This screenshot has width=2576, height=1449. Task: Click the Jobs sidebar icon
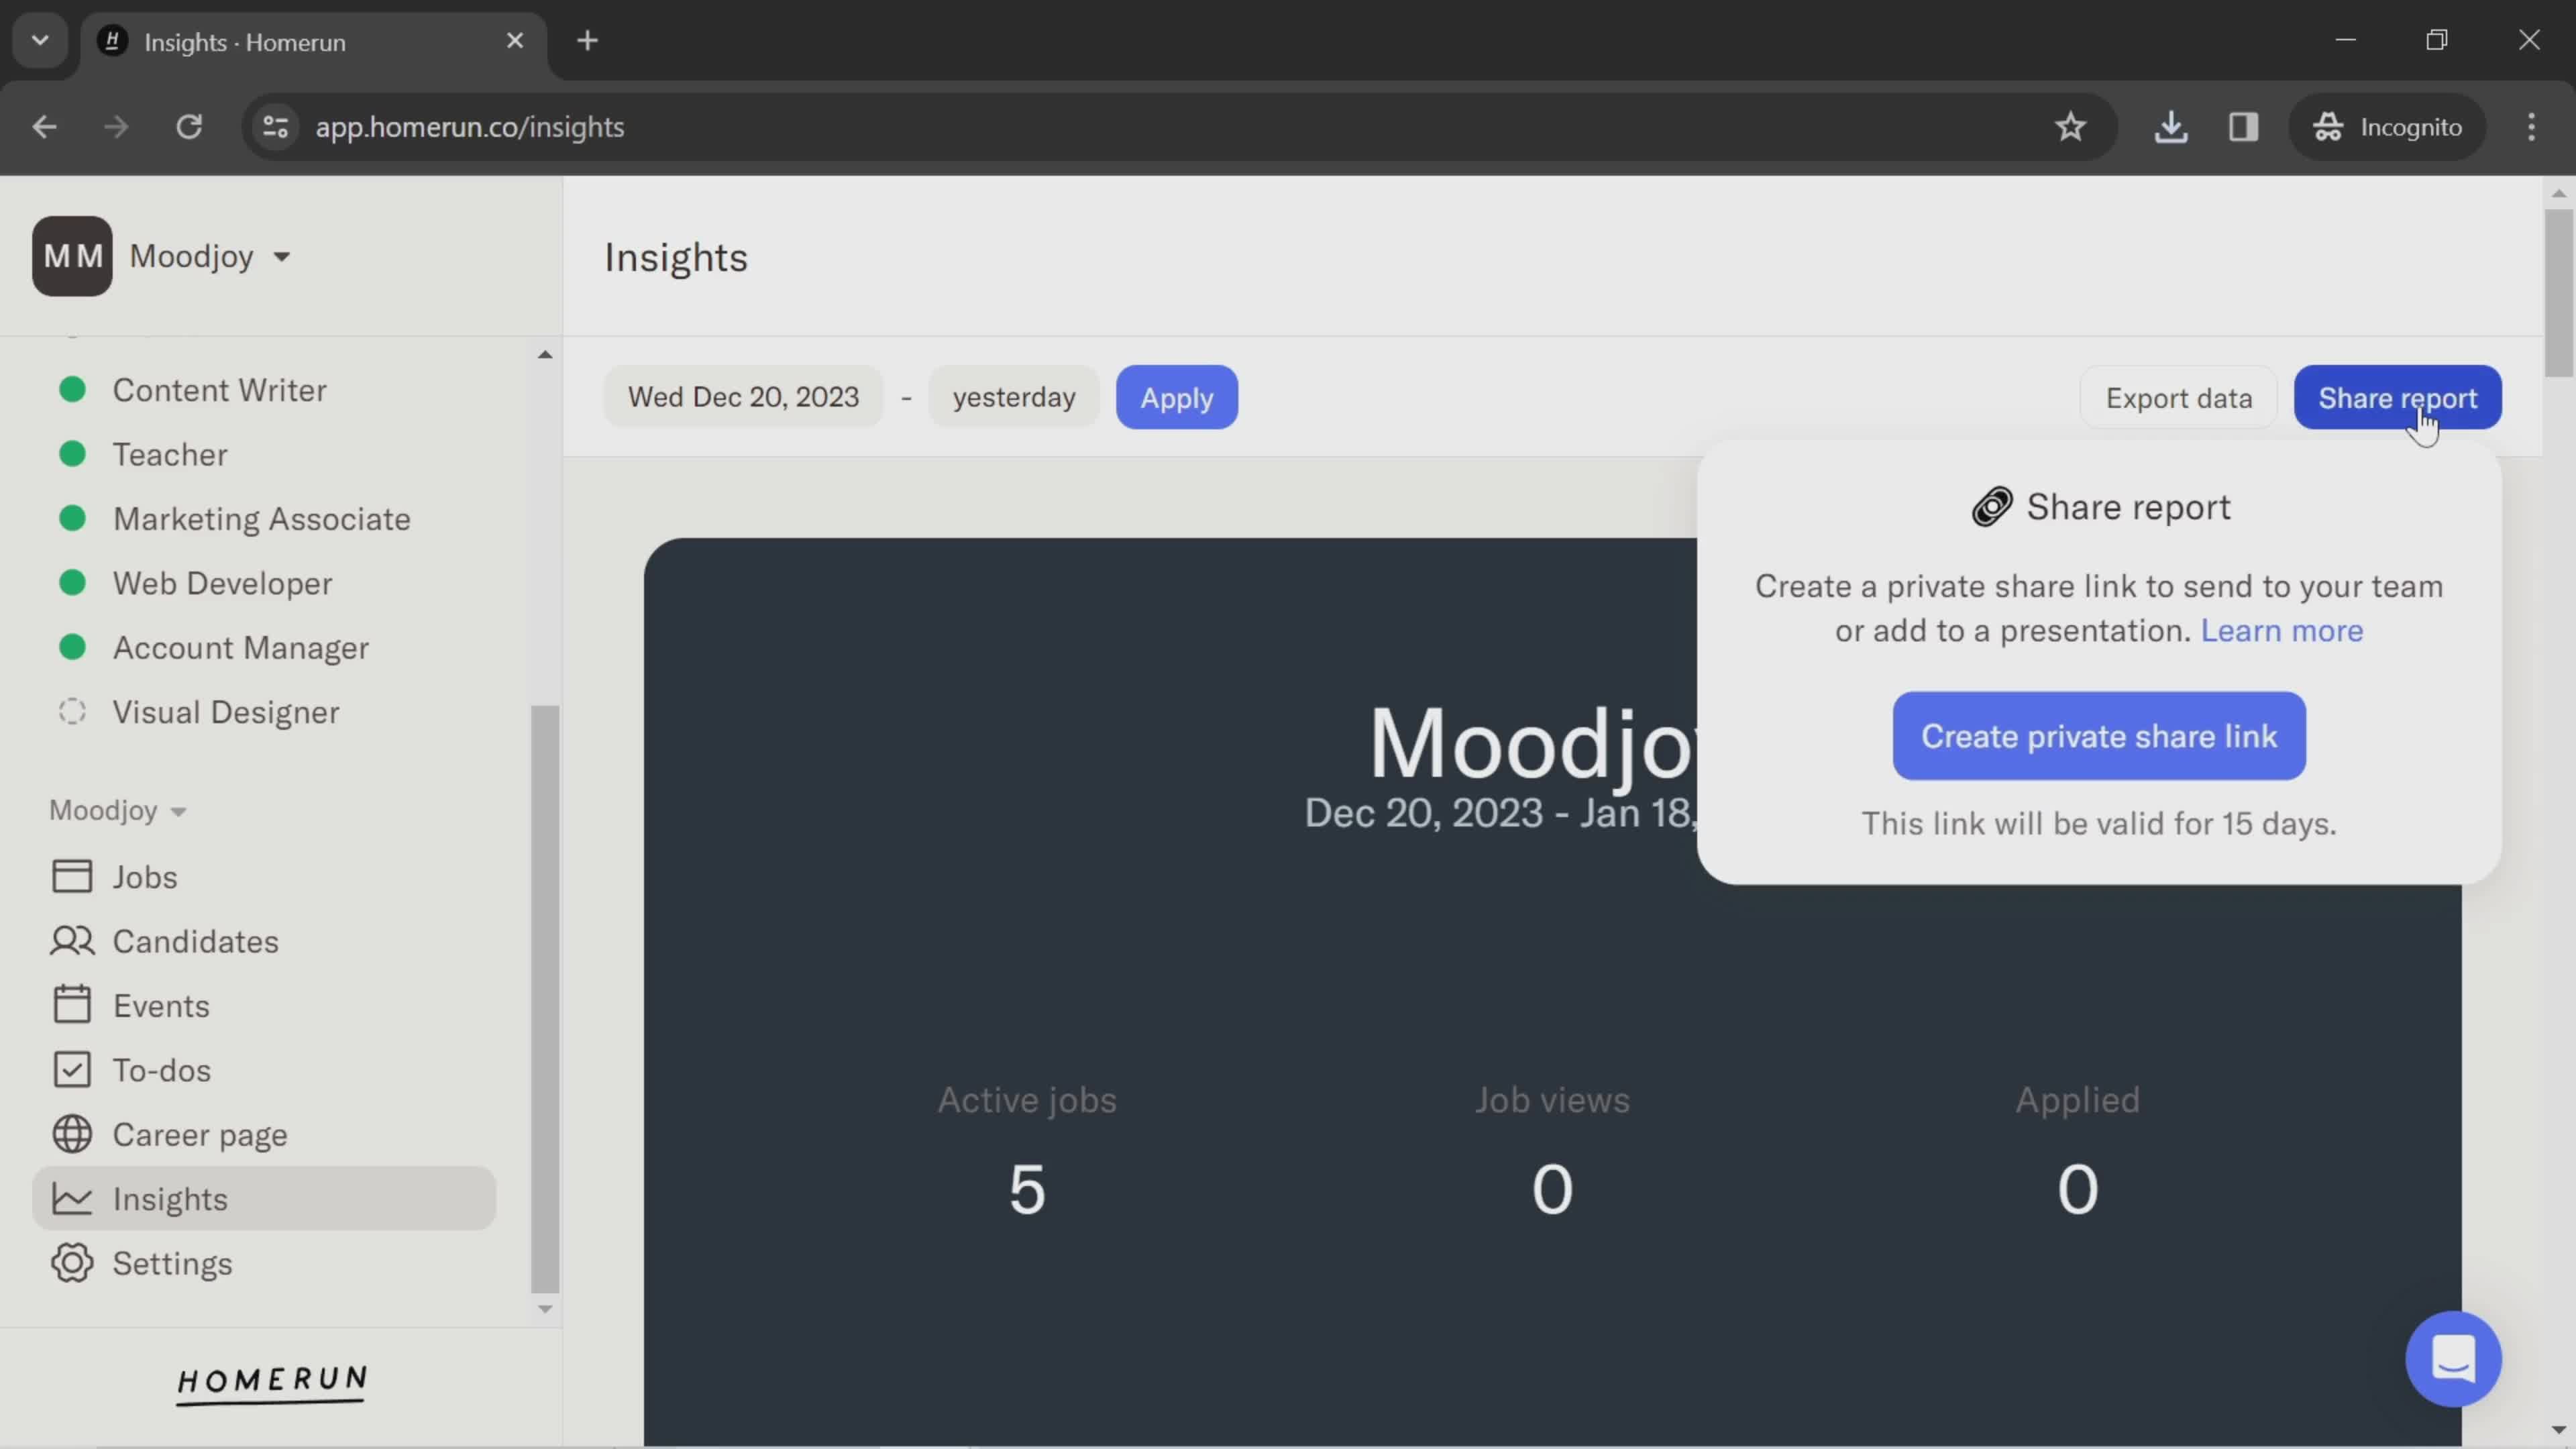pyautogui.click(x=70, y=875)
